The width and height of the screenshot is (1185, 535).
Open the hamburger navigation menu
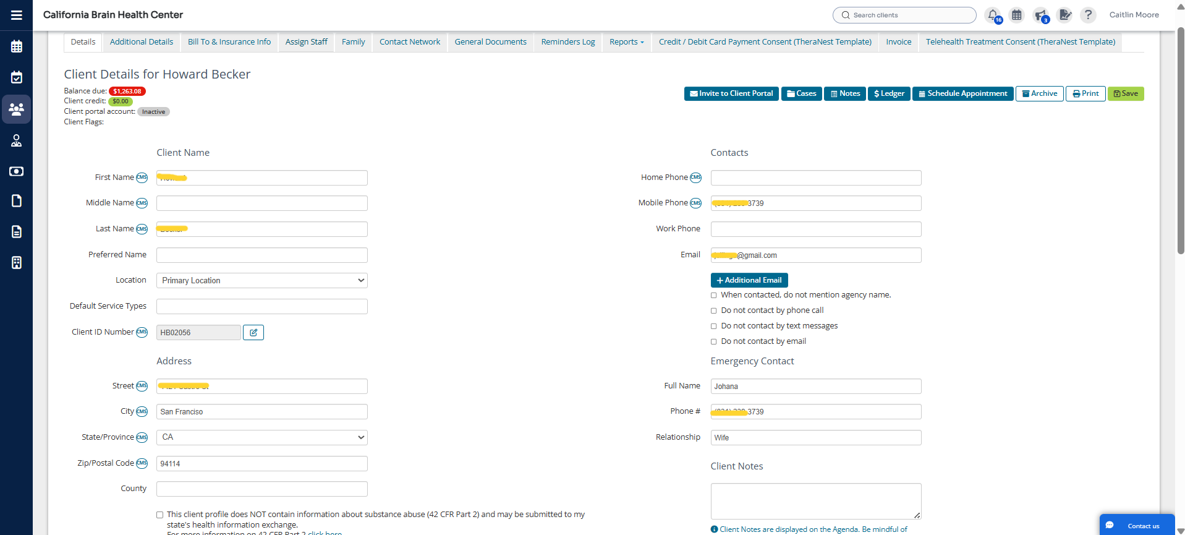click(17, 15)
